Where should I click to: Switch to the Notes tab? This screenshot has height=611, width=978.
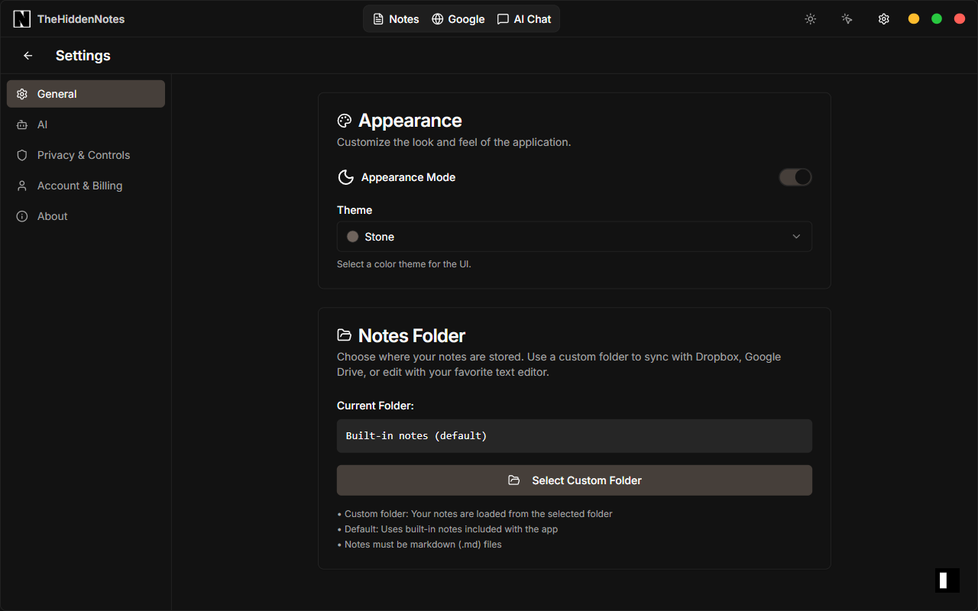395,18
